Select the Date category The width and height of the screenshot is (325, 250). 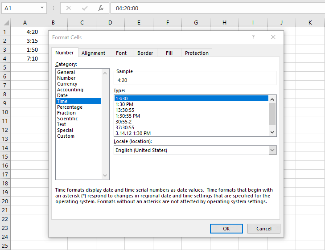[79, 95]
